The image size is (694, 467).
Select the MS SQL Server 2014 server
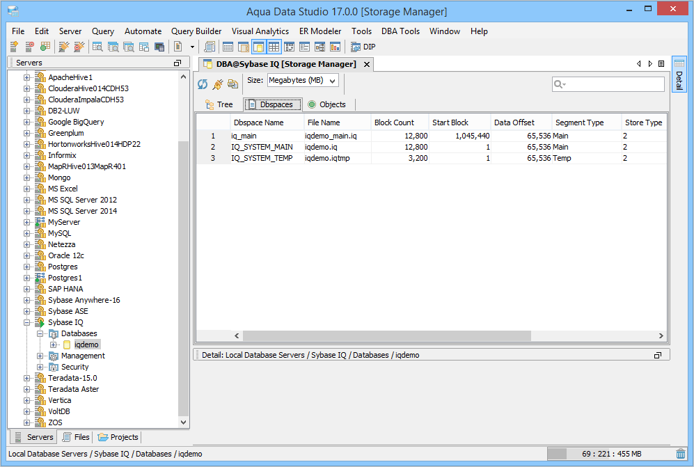pos(82,211)
